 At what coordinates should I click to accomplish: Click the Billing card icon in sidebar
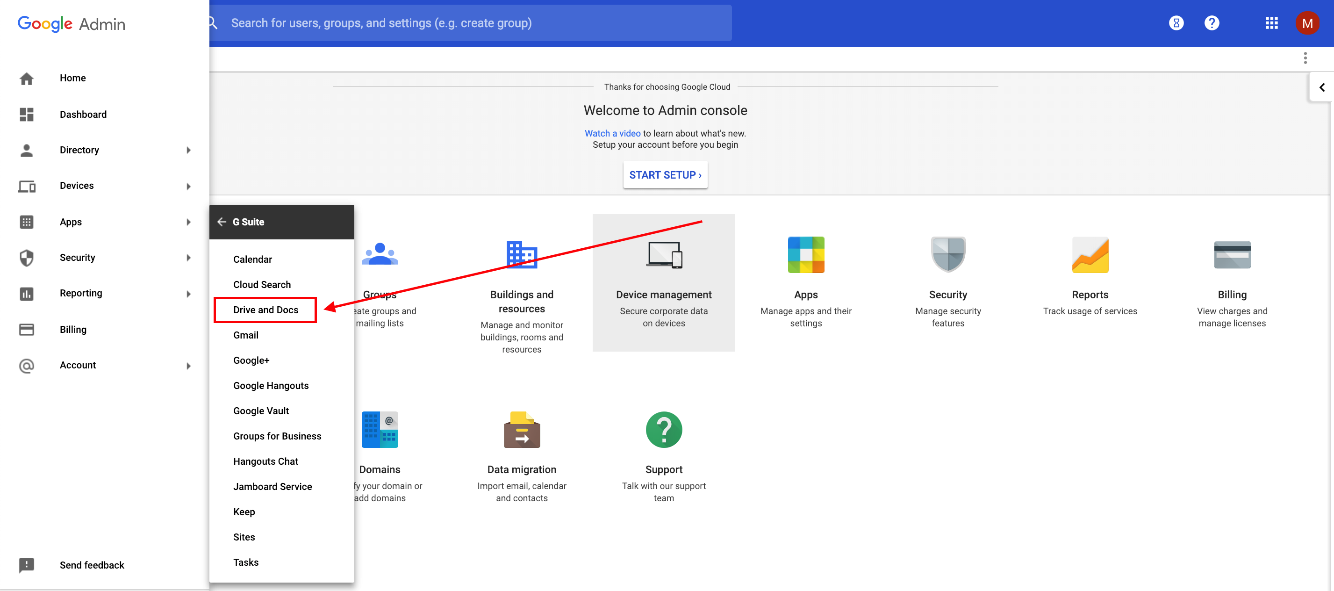click(x=27, y=330)
